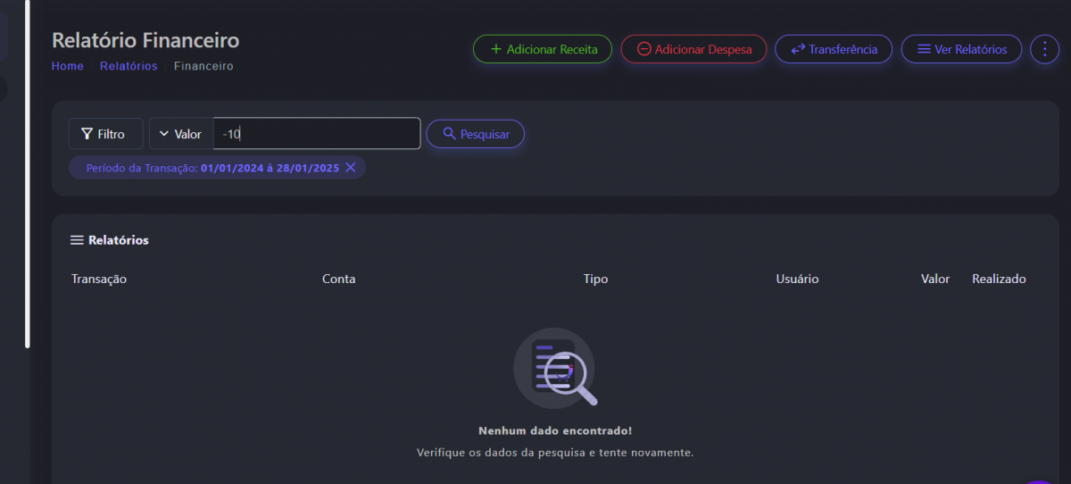Click the Realizado column header
The height and width of the screenshot is (484, 1071).
pyautogui.click(x=999, y=279)
